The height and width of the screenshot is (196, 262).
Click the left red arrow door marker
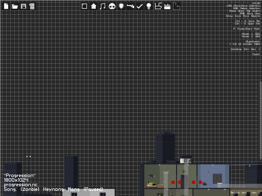(173, 182)
